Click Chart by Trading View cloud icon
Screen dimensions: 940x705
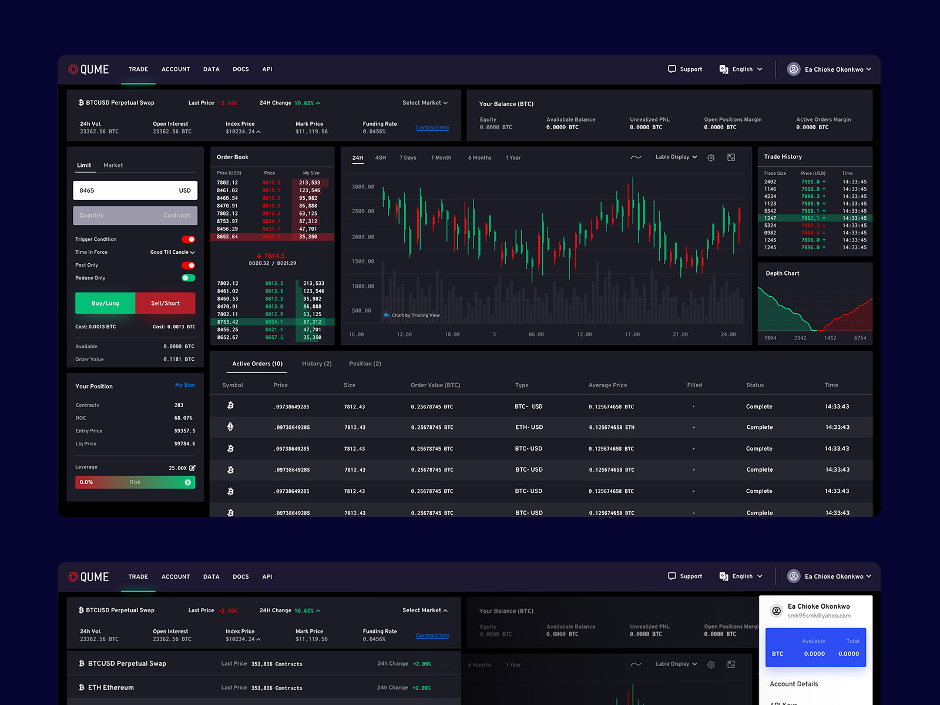(x=386, y=315)
